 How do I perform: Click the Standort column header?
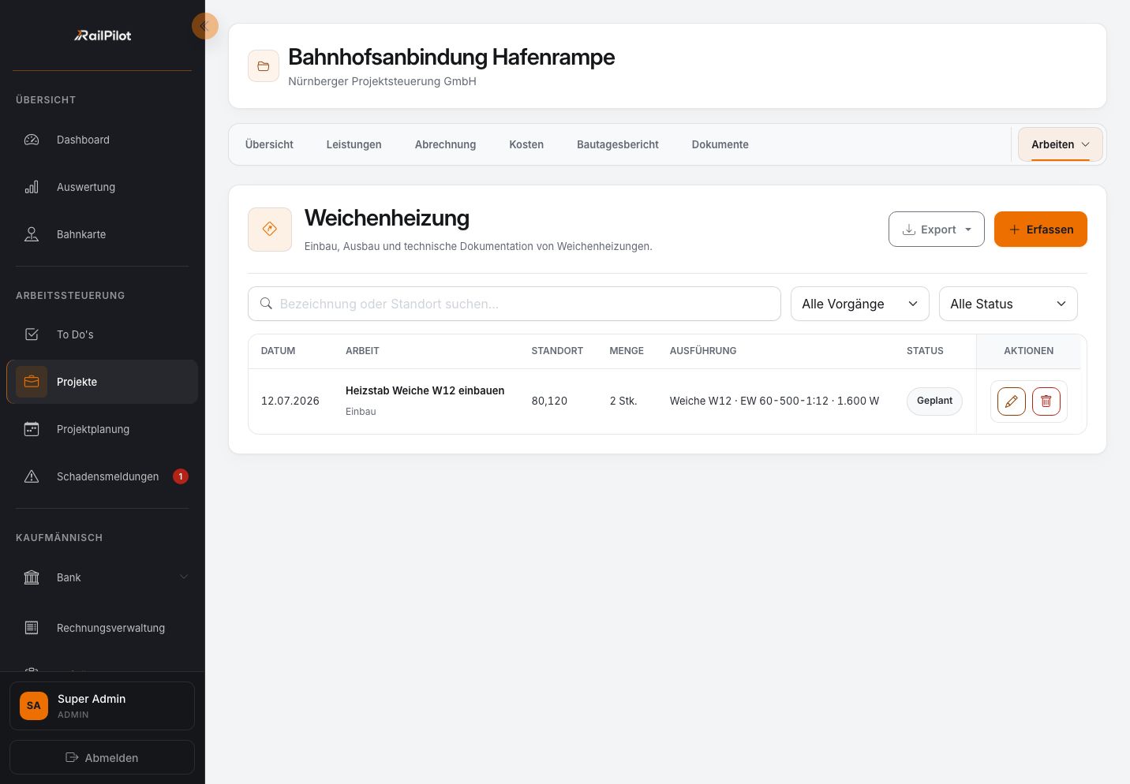pos(557,351)
